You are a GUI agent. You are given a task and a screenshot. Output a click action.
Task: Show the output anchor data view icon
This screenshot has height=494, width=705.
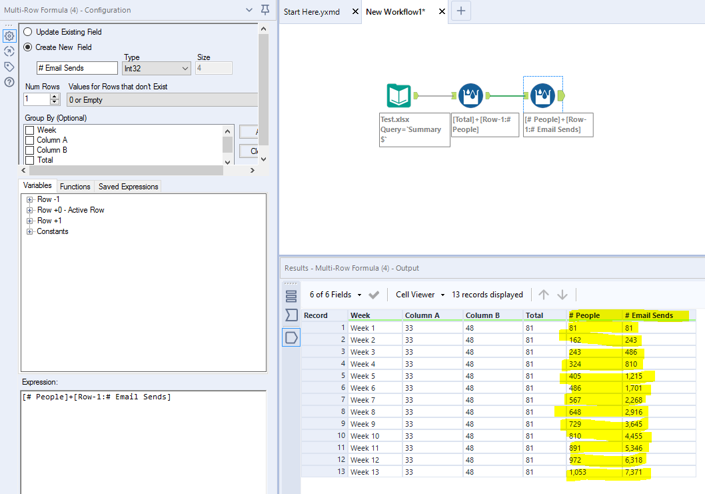(x=291, y=337)
